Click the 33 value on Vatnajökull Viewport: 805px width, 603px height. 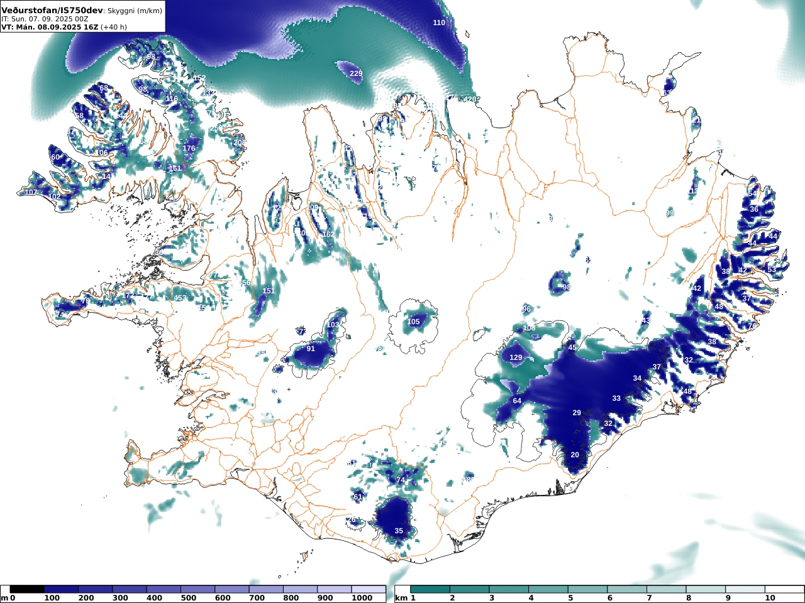616,398
